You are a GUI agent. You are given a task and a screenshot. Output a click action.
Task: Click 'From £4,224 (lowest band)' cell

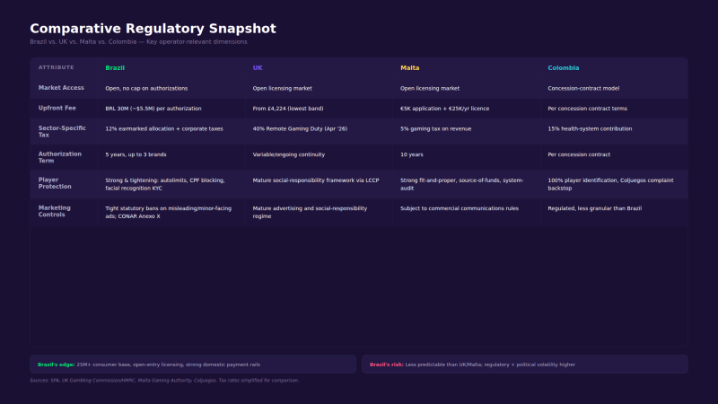288,109
